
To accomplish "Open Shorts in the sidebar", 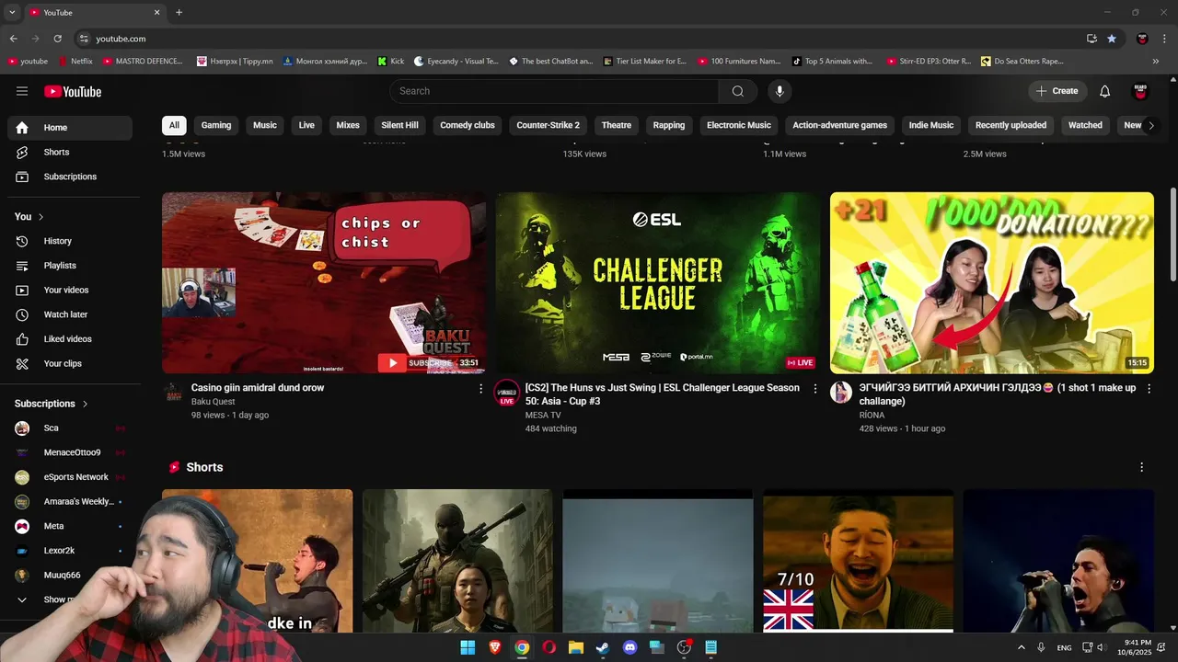I will 70,152.
